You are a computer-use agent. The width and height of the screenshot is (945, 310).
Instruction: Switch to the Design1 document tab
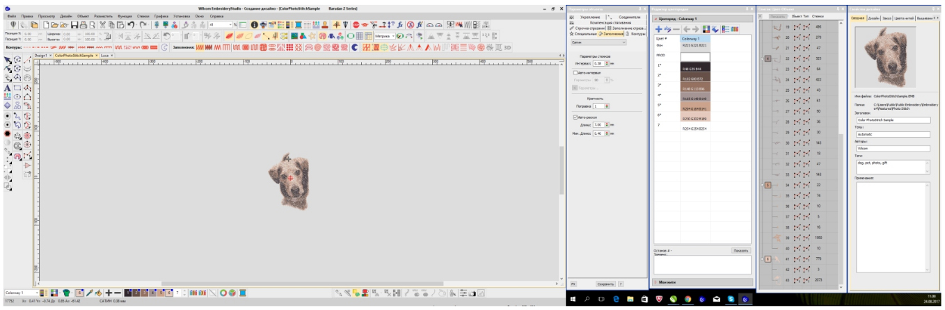tap(42, 54)
